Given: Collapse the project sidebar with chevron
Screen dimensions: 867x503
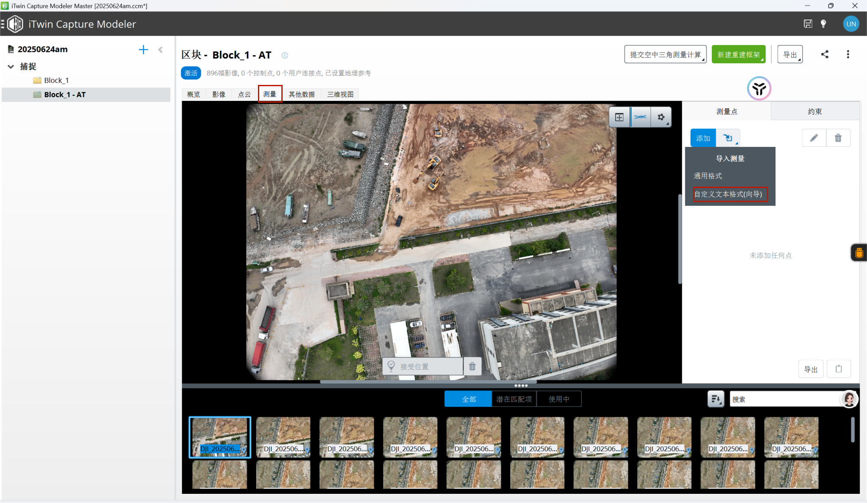Looking at the screenshot, I should 160,49.
